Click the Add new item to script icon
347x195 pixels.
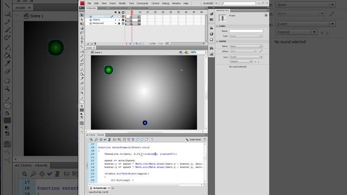tap(91, 140)
